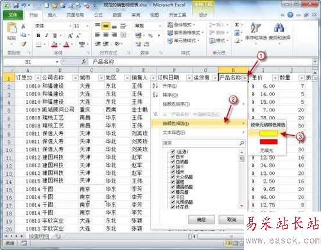Click the cell Borders icon
Image resolution: width=321 pixels, height=250 pixels.
[x=39, y=44]
